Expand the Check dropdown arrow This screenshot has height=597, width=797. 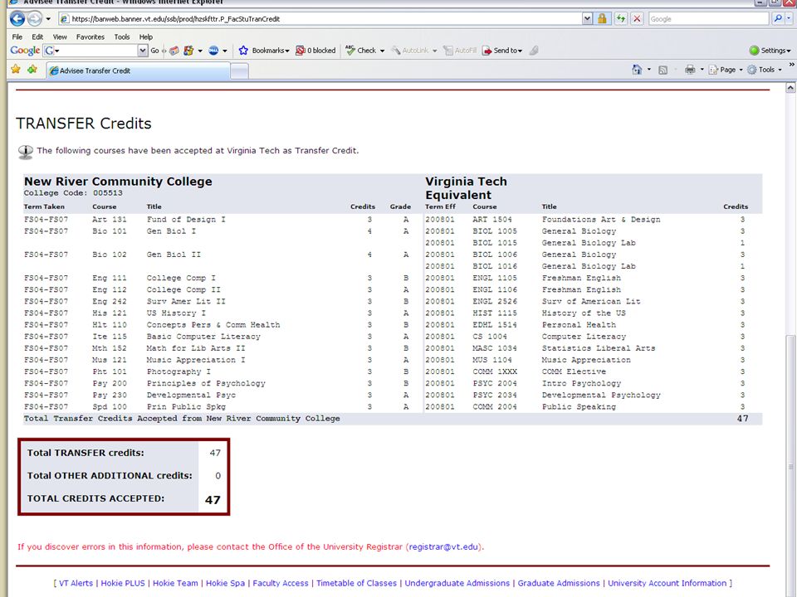[x=382, y=51]
